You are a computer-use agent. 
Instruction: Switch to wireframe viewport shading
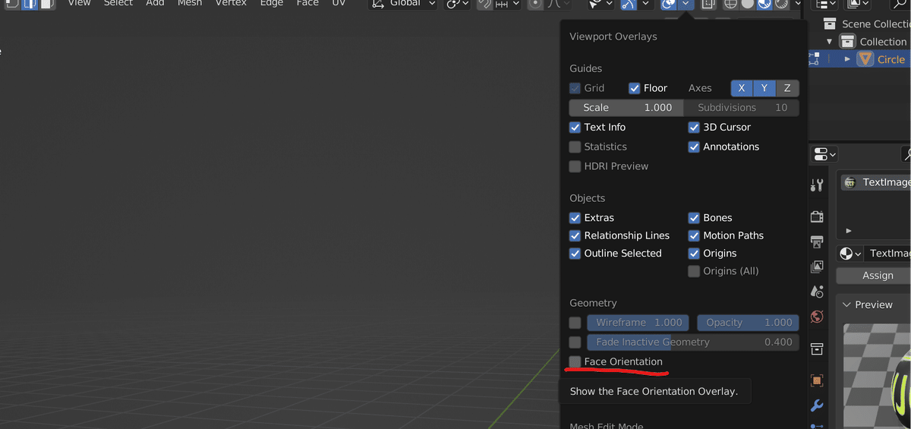click(x=730, y=4)
